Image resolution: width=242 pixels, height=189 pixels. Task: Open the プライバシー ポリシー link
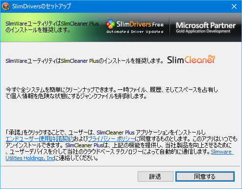tap(112, 139)
